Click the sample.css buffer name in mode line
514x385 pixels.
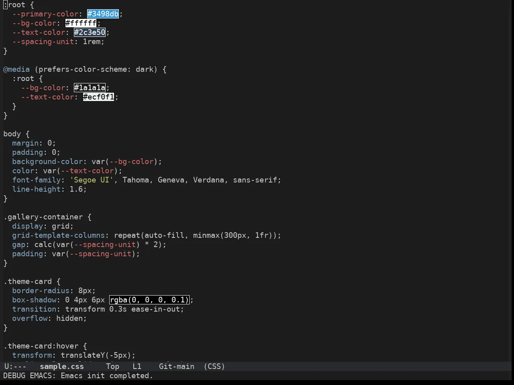pyautogui.click(x=62, y=367)
